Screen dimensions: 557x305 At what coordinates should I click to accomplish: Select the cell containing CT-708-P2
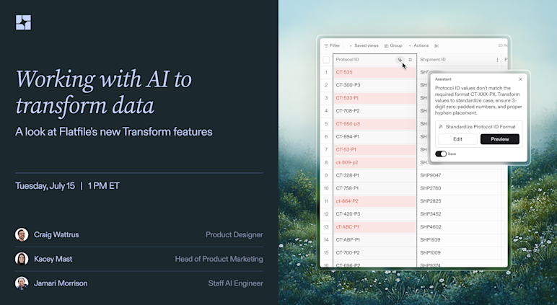[374, 111]
